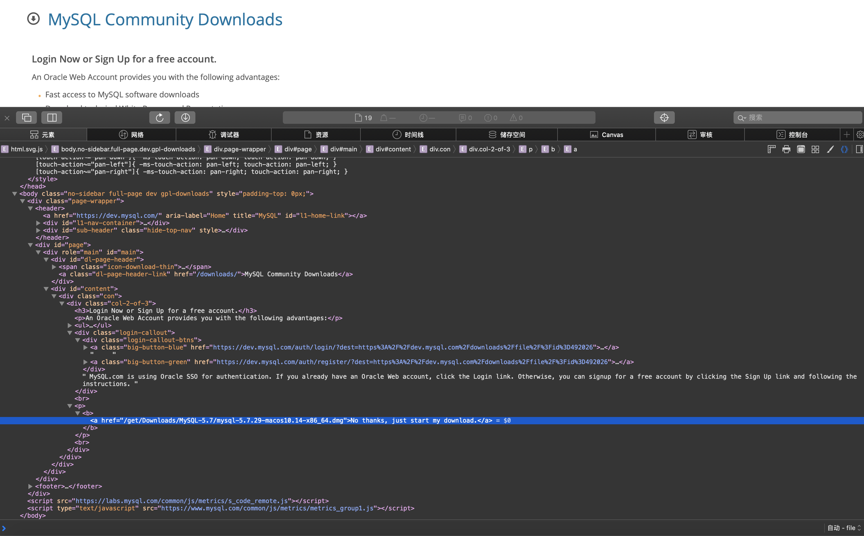
Task: Open the Canvas tab
Action: coord(606,135)
